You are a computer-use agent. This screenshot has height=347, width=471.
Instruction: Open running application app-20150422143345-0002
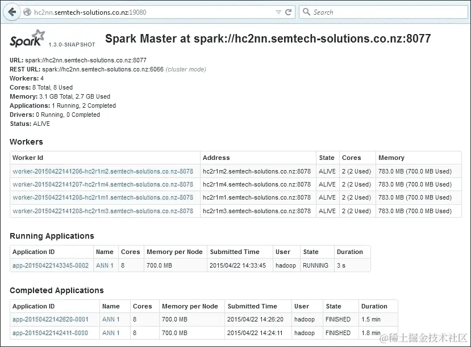click(51, 265)
